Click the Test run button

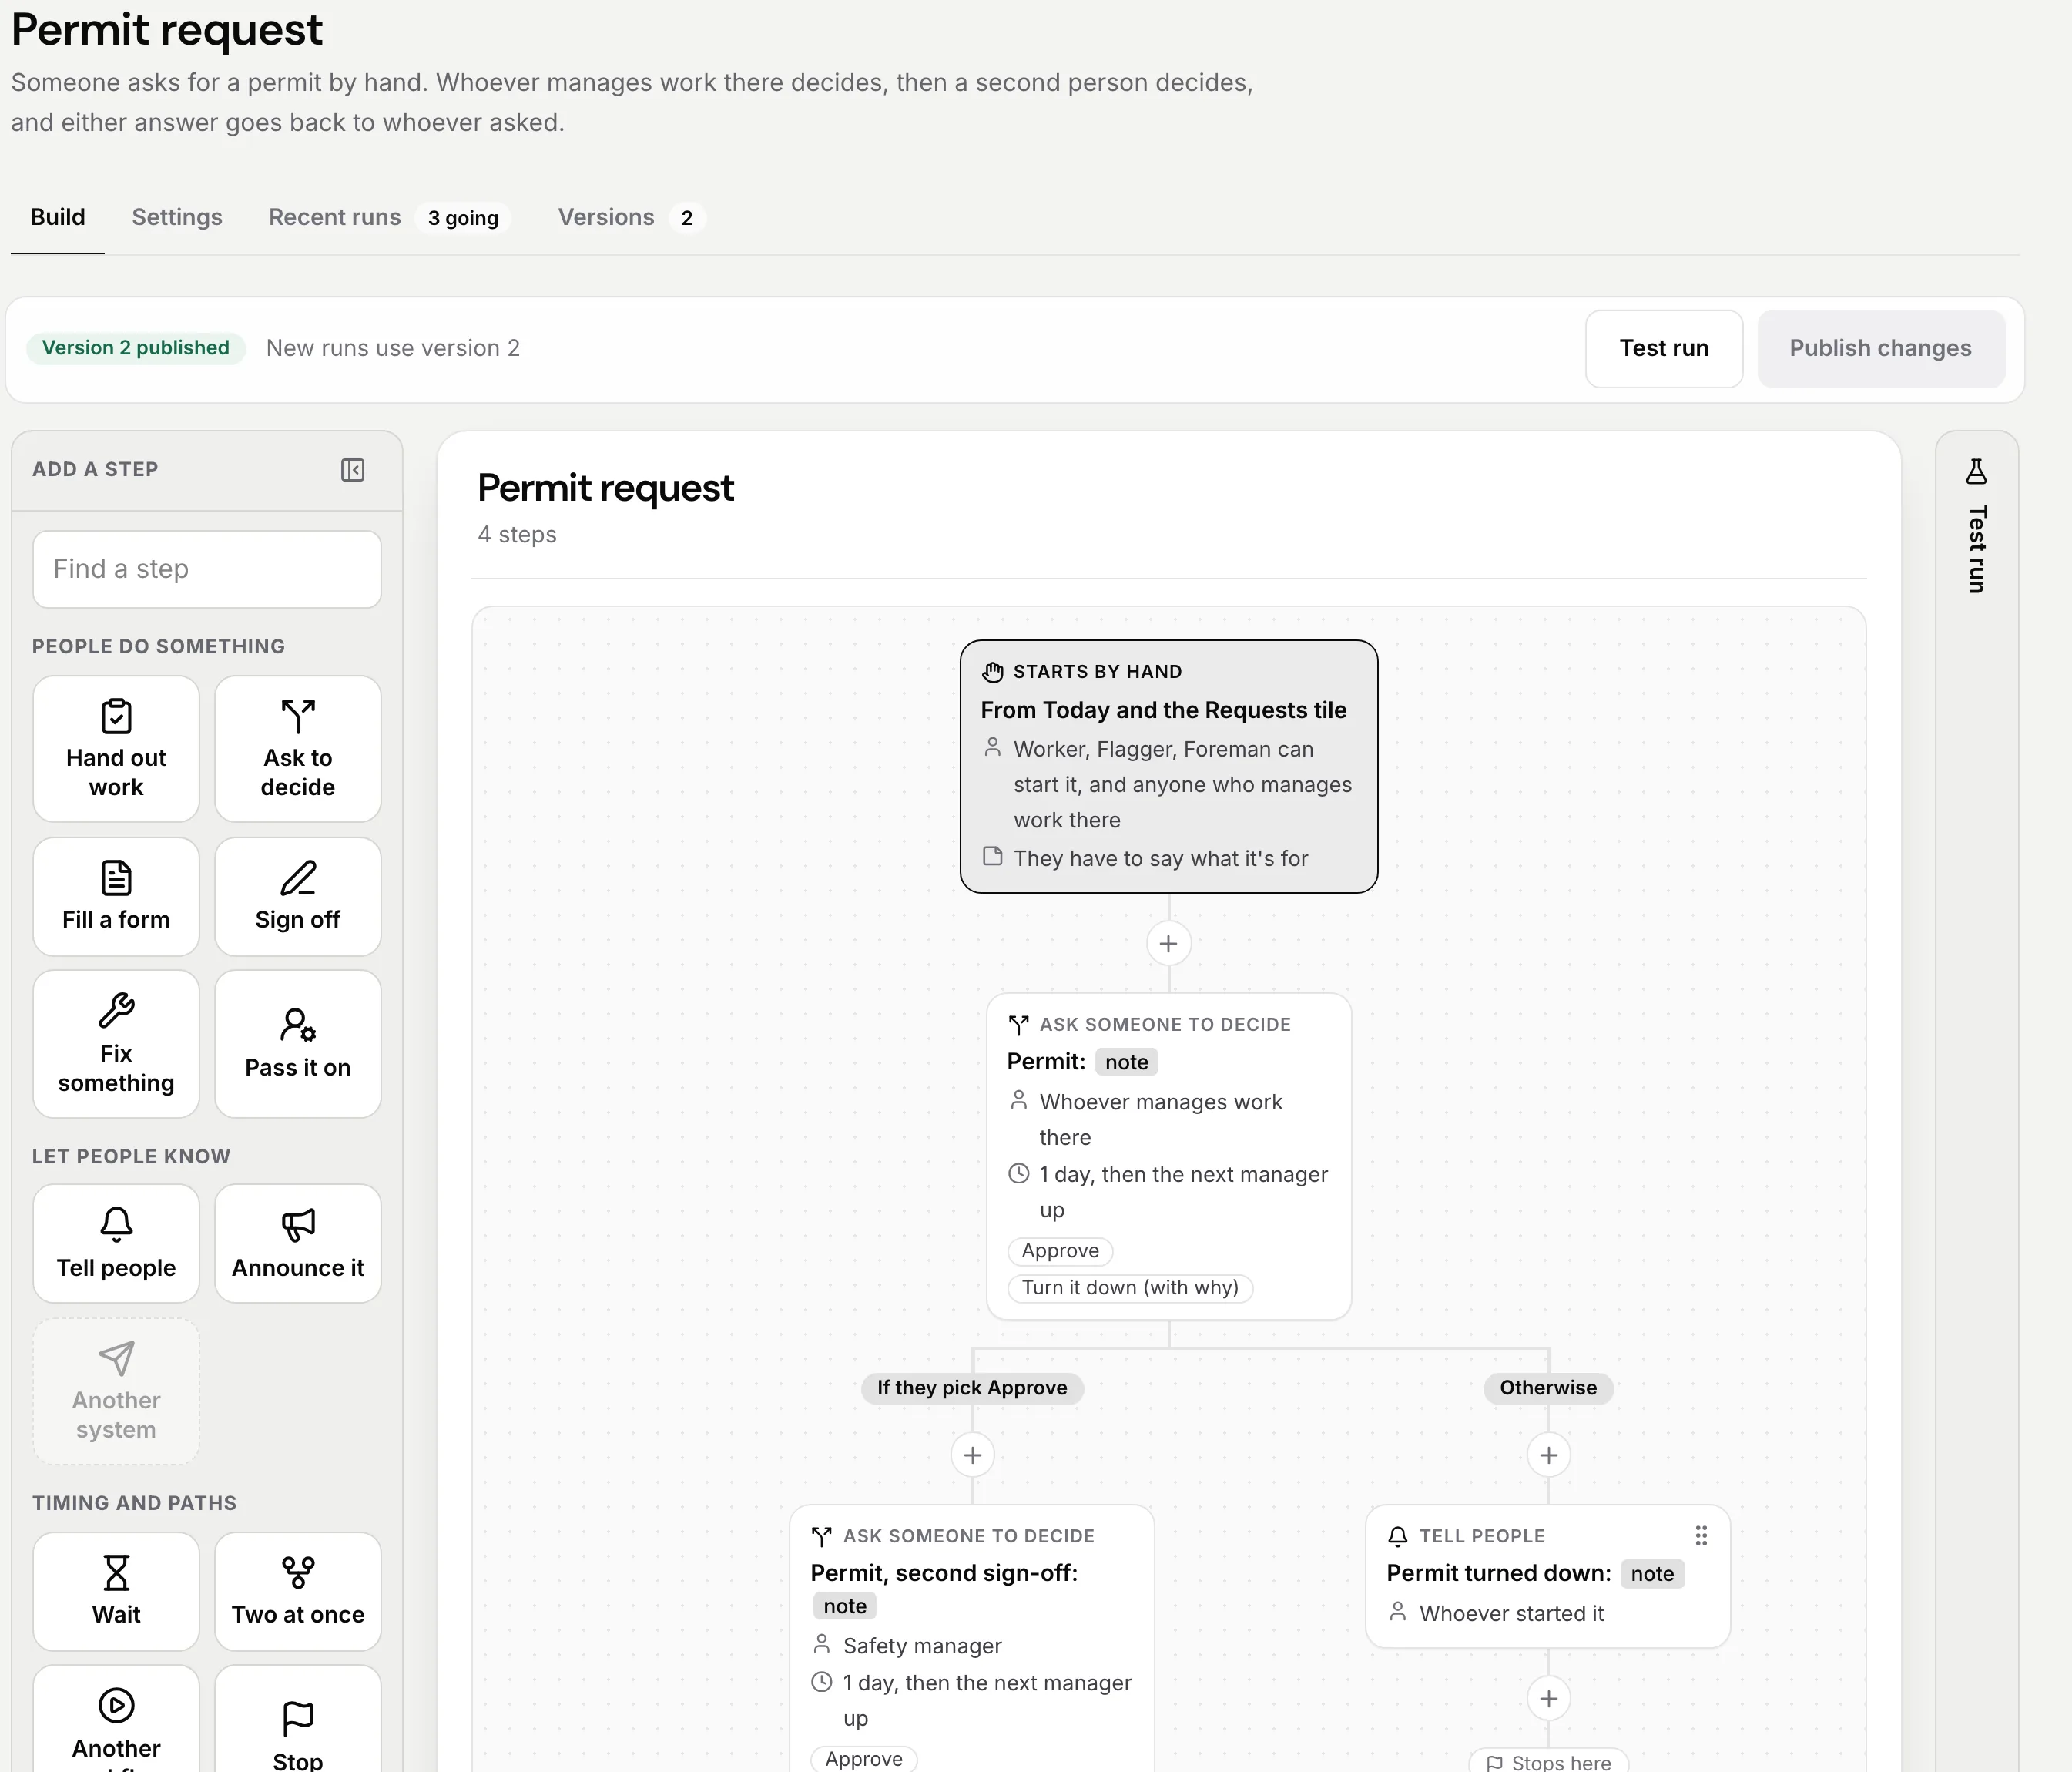[x=1664, y=348]
